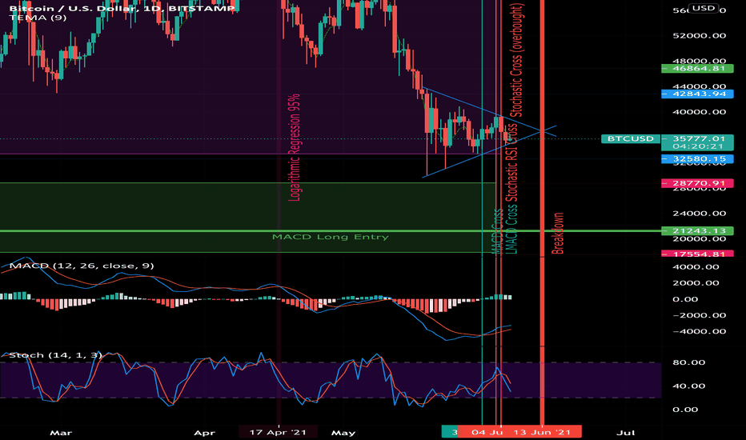Click the Apr label on time axis
This screenshot has width=746, height=440.
coord(205,433)
